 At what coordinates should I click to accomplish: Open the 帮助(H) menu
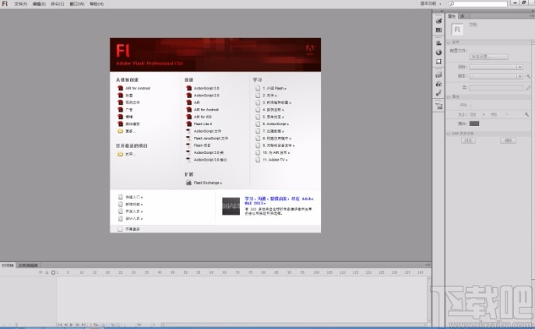[97, 4]
